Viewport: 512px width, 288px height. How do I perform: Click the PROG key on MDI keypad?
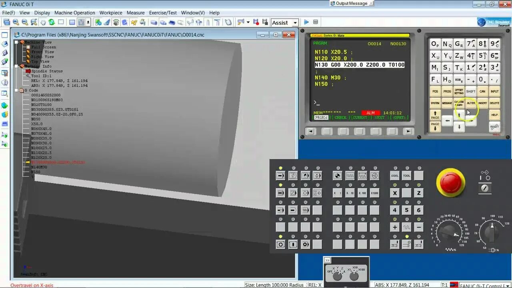(x=447, y=91)
